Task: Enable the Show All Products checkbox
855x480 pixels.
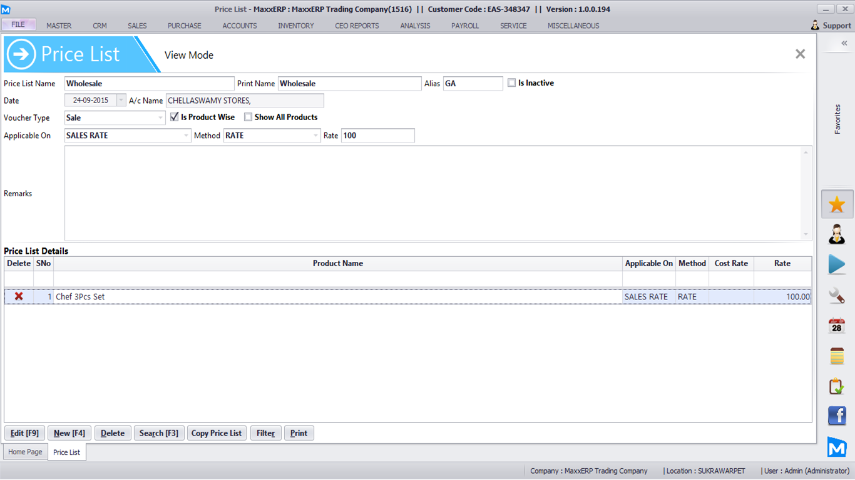Action: tap(248, 117)
